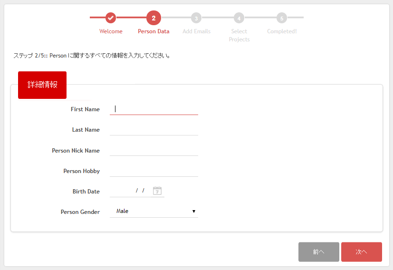Click the ステップ 2/5 instruction text
Image resolution: width=393 pixels, height=270 pixels.
[x=92, y=56]
